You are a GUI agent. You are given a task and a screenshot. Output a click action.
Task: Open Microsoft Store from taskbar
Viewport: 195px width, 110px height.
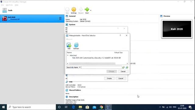point(87,107)
